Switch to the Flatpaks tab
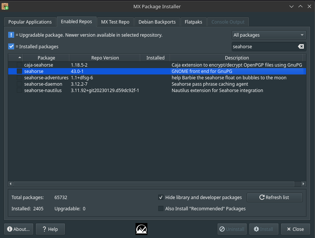 (x=193, y=22)
